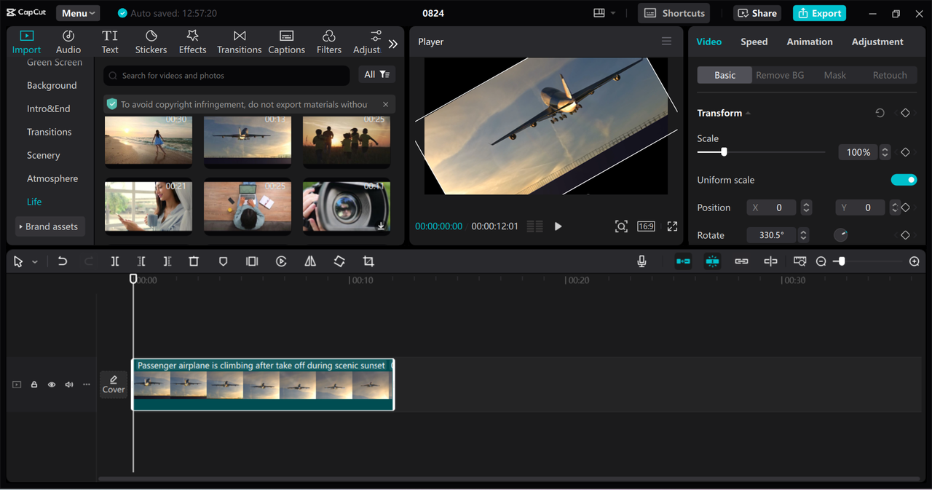Screen dimensions: 932x490
Task: Select the Retouch sub-tab
Action: tap(890, 75)
